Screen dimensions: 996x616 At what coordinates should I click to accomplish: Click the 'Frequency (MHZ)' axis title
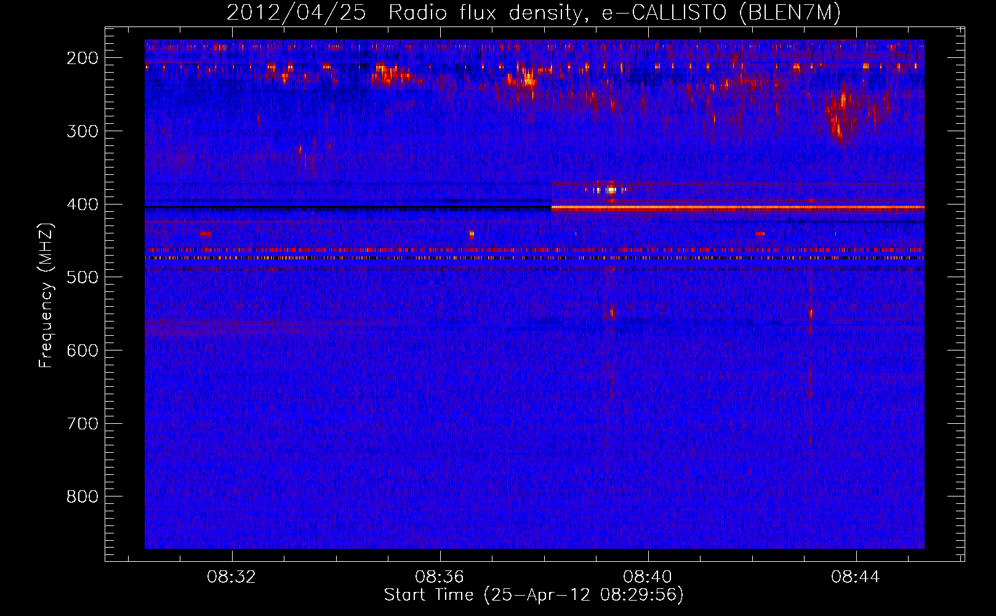coord(46,295)
